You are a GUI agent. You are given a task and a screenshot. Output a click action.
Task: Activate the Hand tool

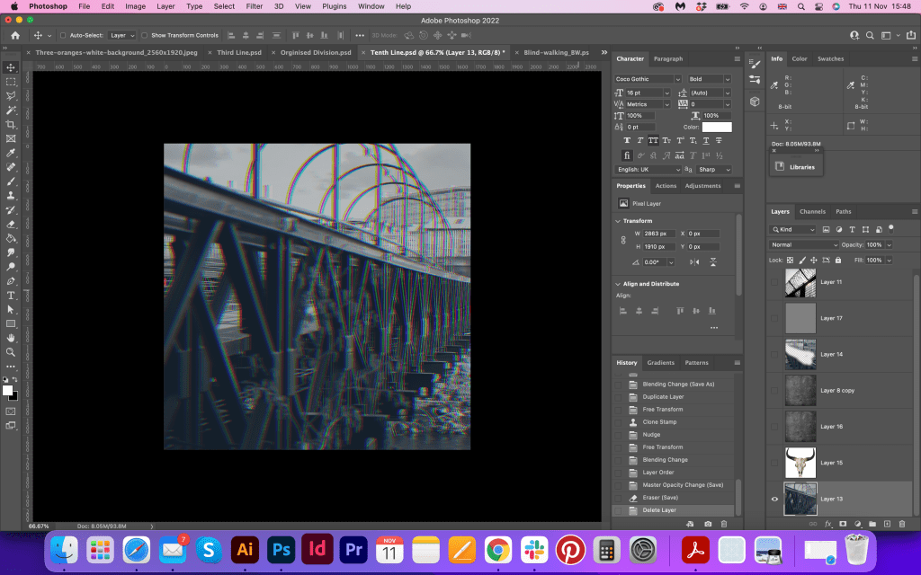pyautogui.click(x=11, y=338)
